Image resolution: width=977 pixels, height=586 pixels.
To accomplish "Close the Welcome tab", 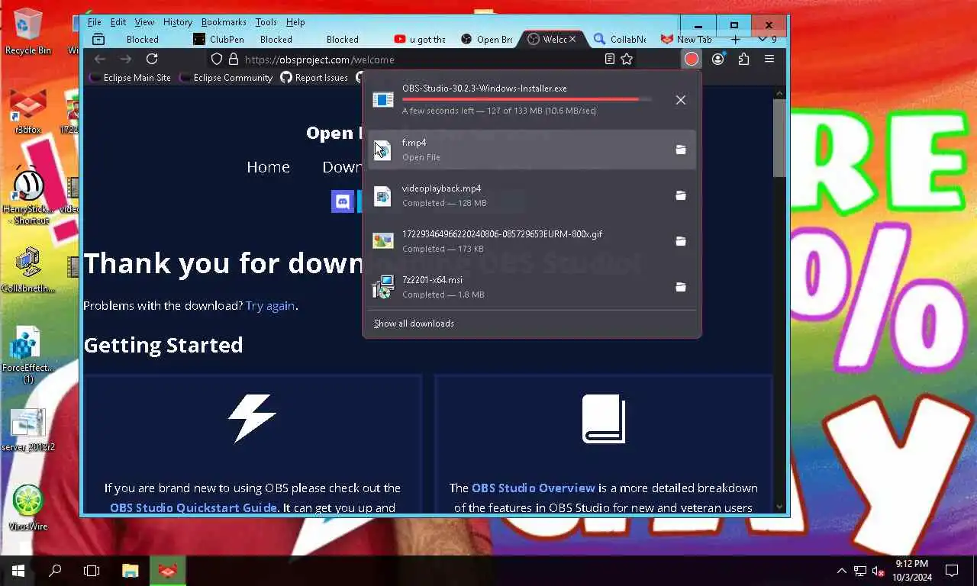I will point(572,39).
